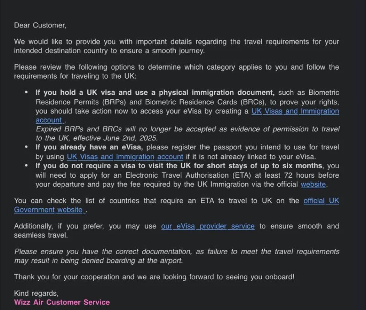
Task: Click the second bullet point marker
Action: [27, 147]
